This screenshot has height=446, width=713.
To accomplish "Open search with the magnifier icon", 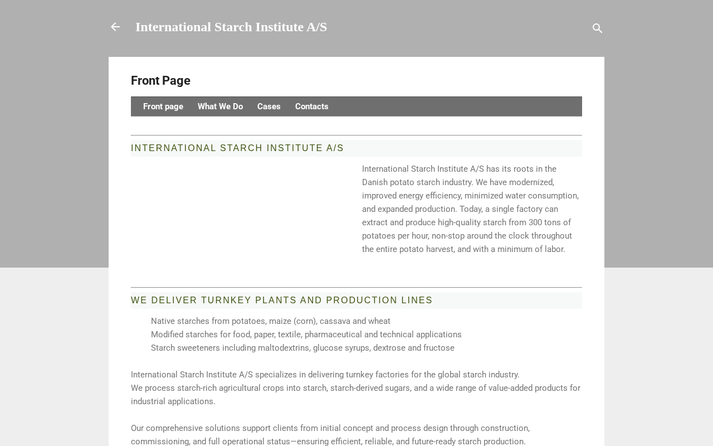I will [x=597, y=28].
